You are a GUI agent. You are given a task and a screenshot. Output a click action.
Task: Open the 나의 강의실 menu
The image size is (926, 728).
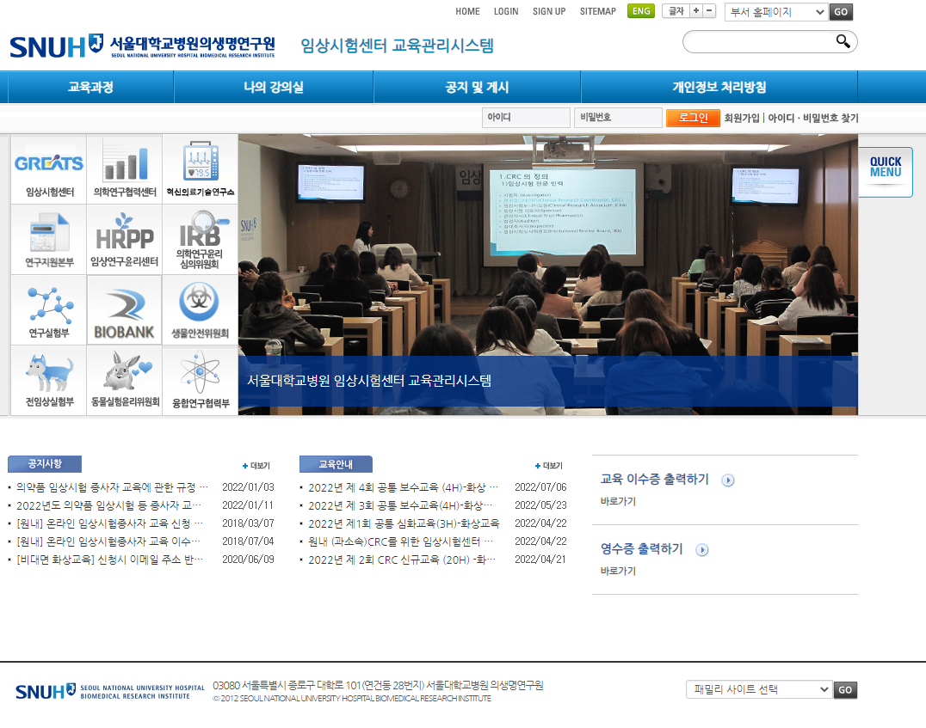(x=274, y=88)
